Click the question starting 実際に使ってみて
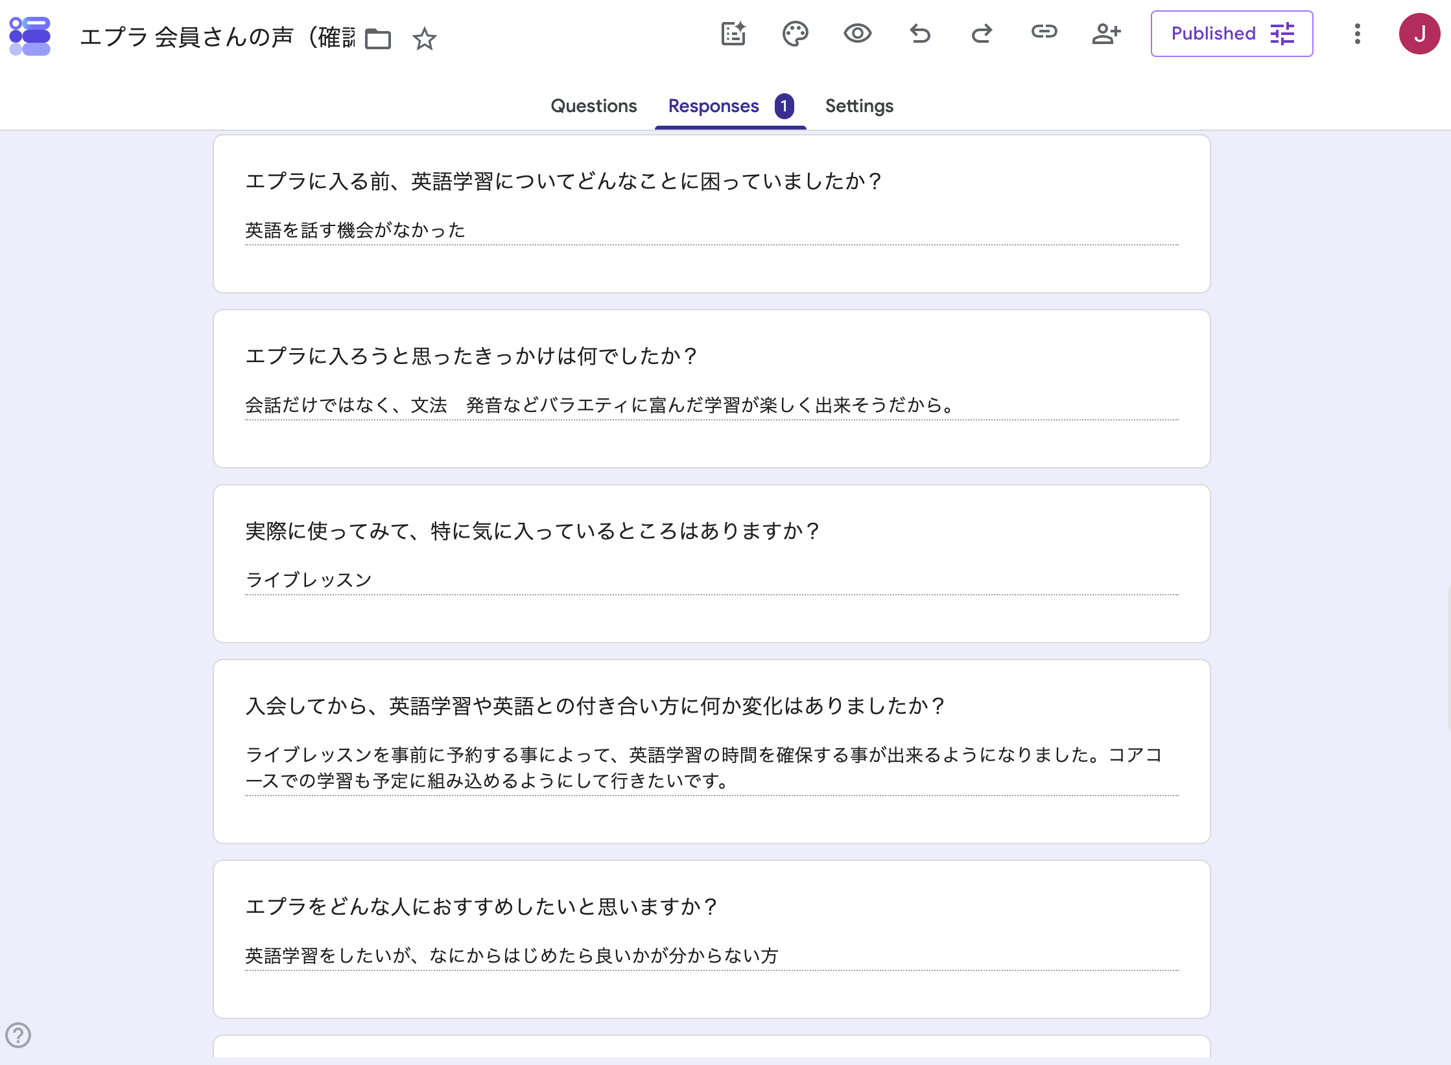This screenshot has width=1451, height=1065. 533,531
